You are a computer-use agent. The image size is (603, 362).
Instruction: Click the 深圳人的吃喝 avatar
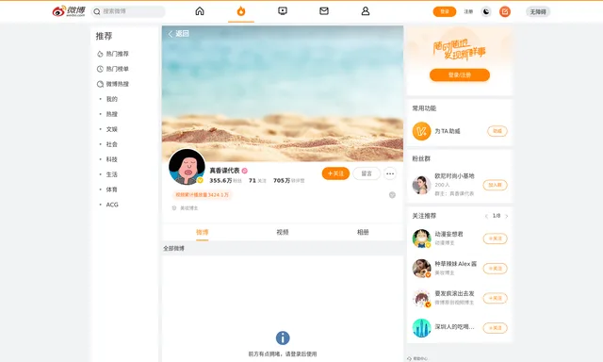421,328
